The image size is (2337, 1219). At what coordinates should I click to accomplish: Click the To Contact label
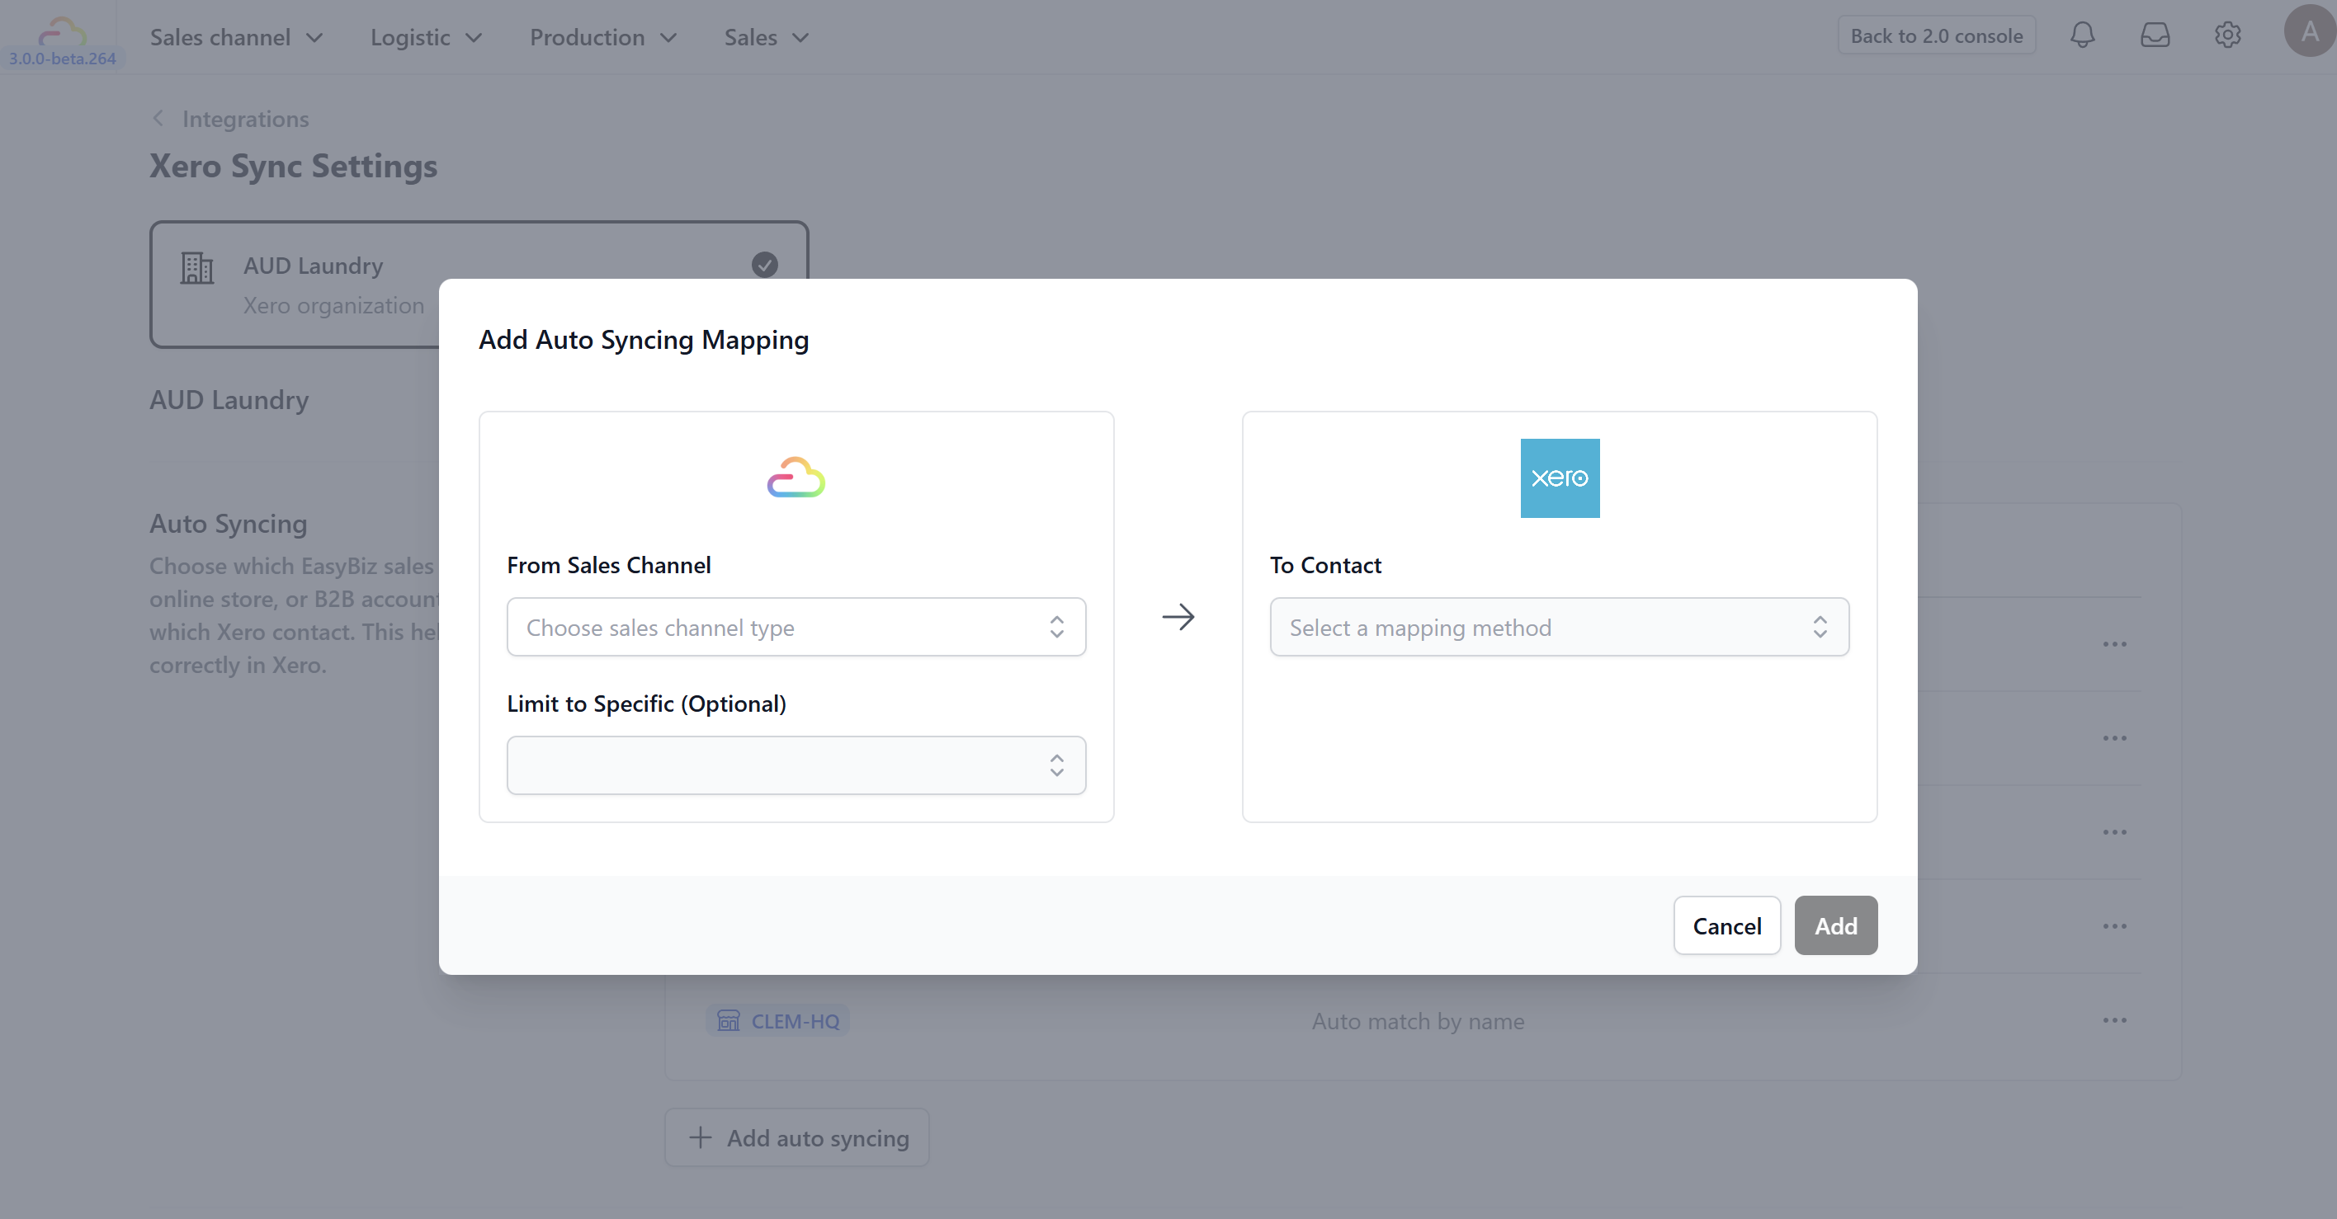click(x=1325, y=565)
